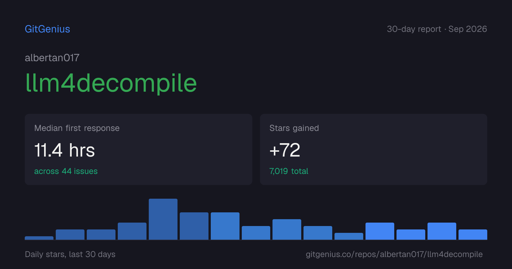512x269 pixels.
Task: Click the tallest bar in the chart
Action: tap(163, 219)
